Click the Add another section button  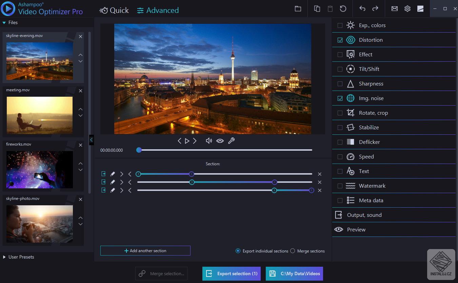coord(145,251)
